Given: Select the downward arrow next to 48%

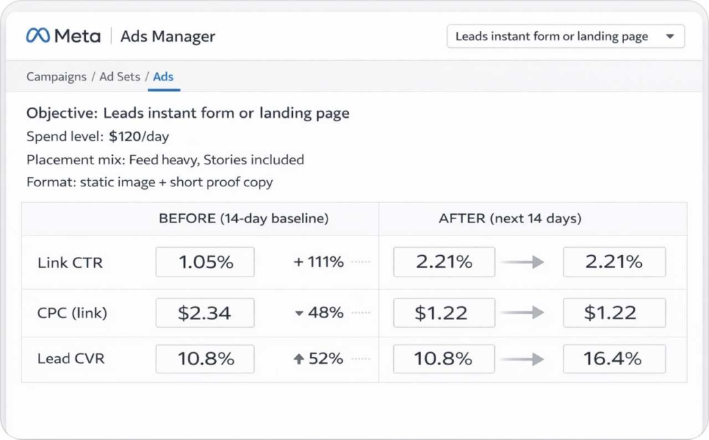Looking at the screenshot, I should 299,312.
